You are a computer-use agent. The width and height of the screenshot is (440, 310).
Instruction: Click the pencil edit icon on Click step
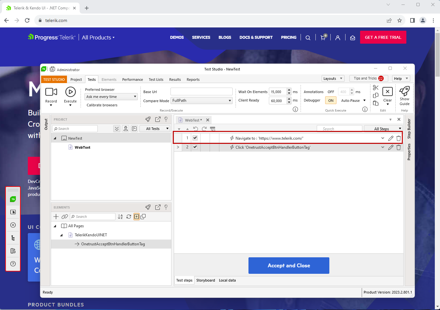point(391,147)
